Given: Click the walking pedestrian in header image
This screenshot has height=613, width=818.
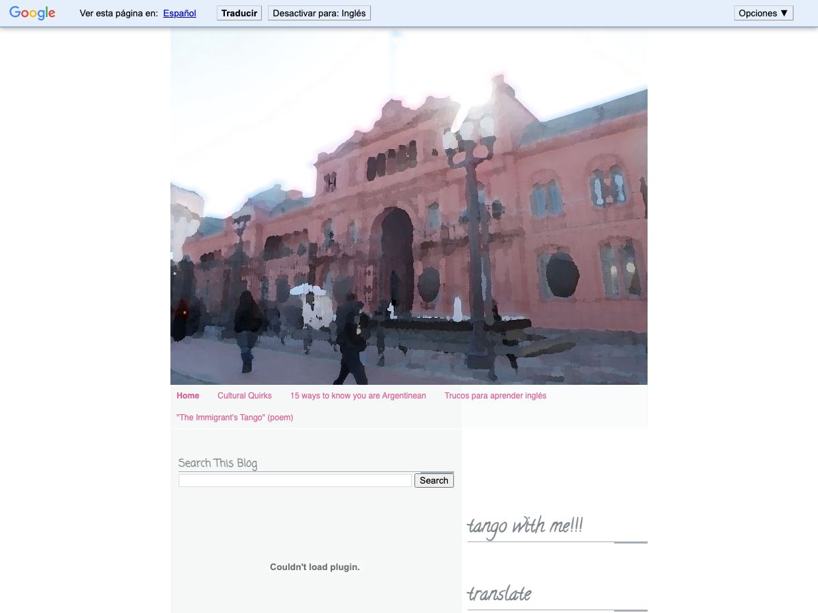Looking at the screenshot, I should (x=350, y=341).
